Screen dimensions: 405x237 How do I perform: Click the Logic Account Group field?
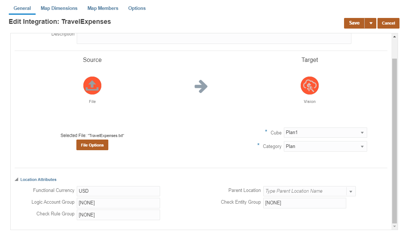point(118,203)
